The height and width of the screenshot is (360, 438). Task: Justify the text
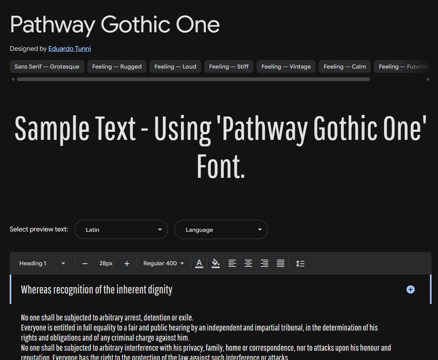pos(281,263)
